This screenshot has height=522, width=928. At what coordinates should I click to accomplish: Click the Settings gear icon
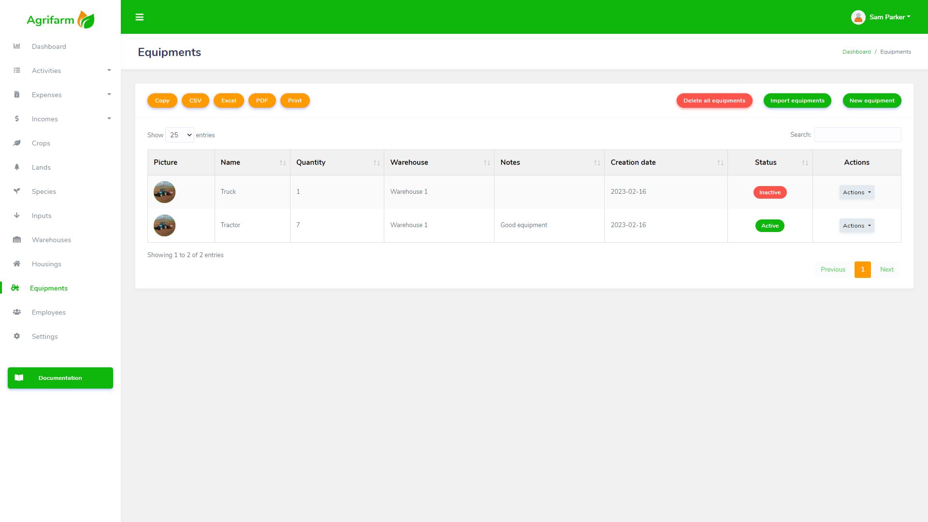coord(17,336)
